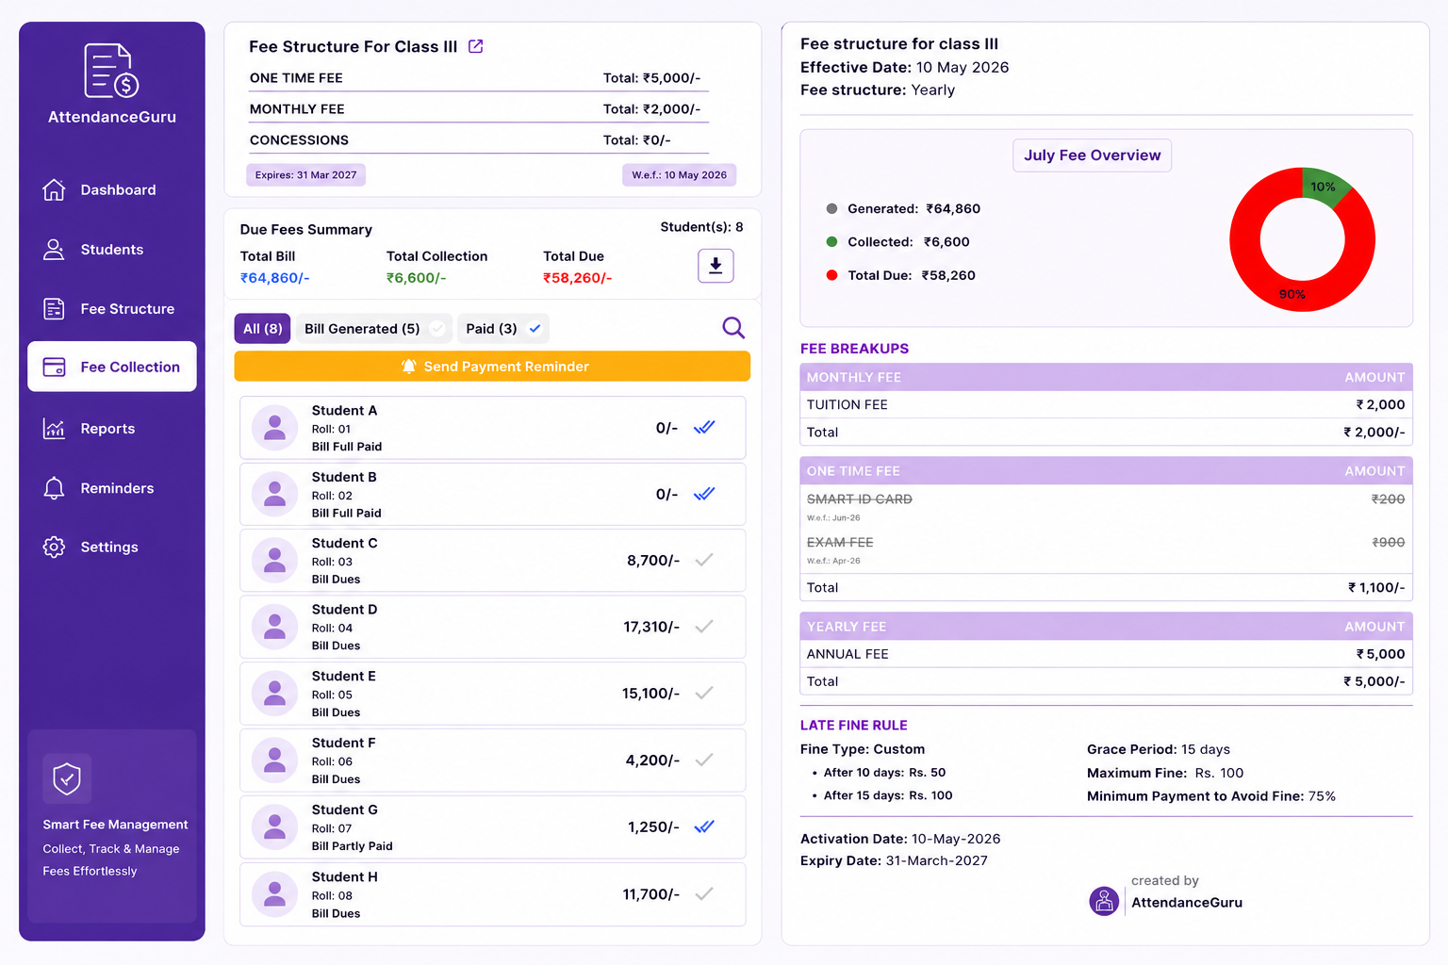Download the due fees summary
This screenshot has width=1448, height=965.
716,266
